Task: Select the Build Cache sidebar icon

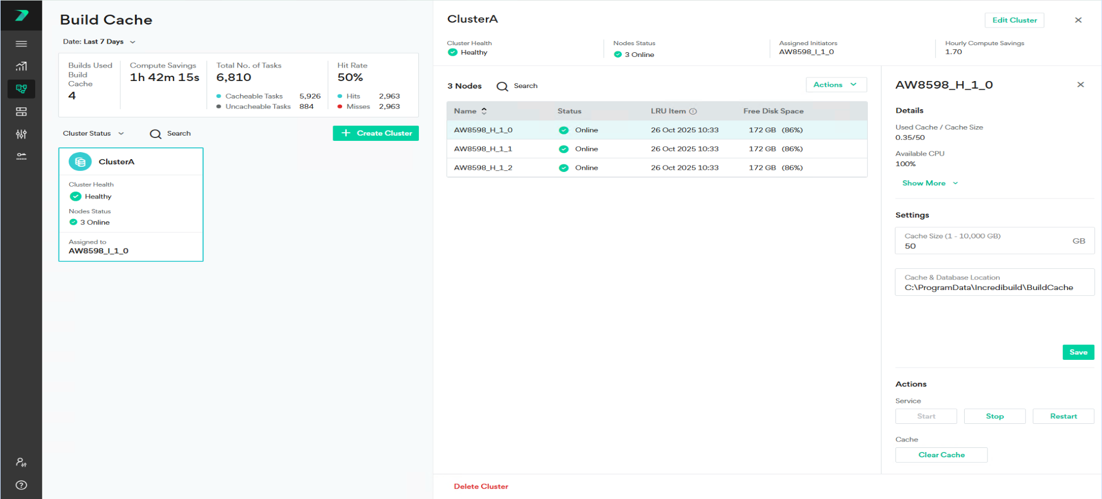Action: pos(21,89)
